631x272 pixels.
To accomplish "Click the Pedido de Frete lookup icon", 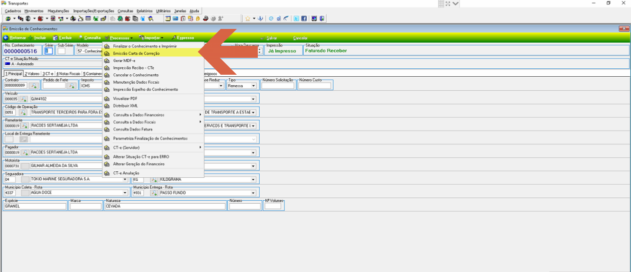I will click(71, 86).
